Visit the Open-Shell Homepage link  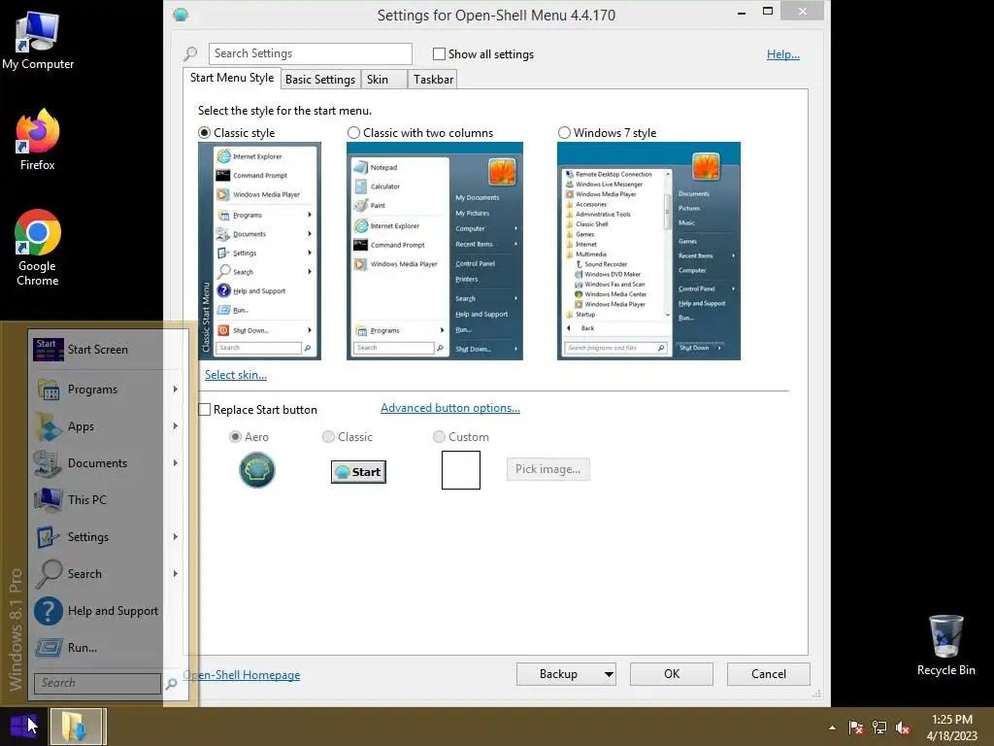242,675
